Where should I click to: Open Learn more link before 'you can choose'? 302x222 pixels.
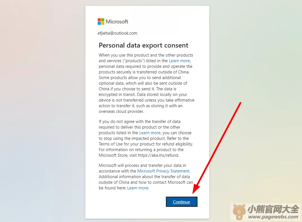coord(150,133)
